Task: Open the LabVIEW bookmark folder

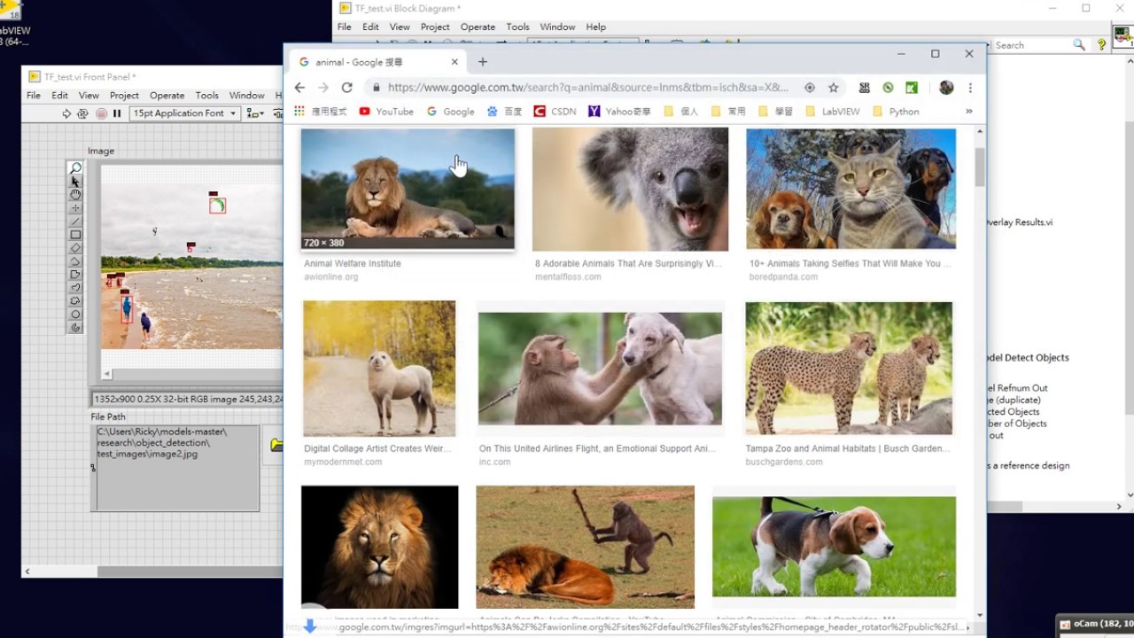Action: 833,112
